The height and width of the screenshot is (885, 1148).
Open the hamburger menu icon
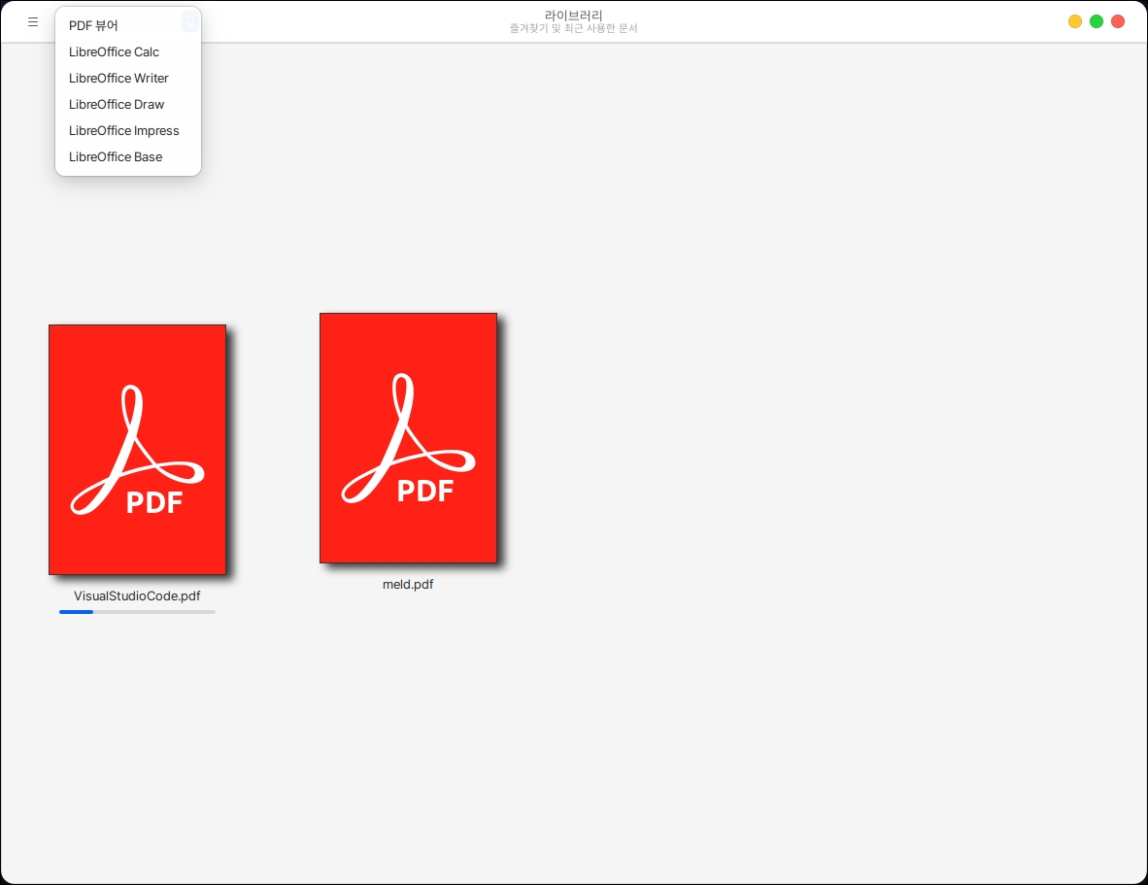[33, 21]
